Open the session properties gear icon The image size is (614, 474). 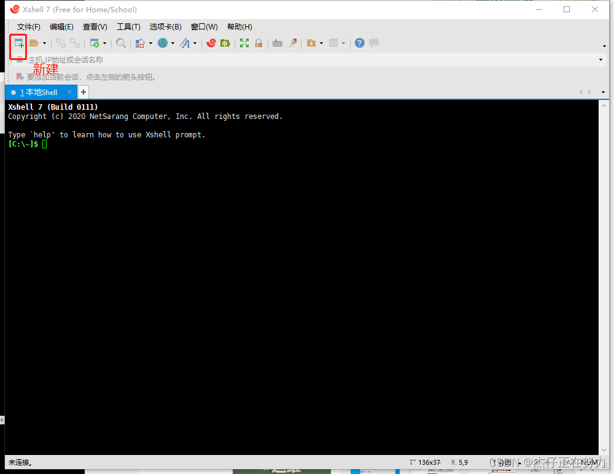pyautogui.click(x=95, y=43)
